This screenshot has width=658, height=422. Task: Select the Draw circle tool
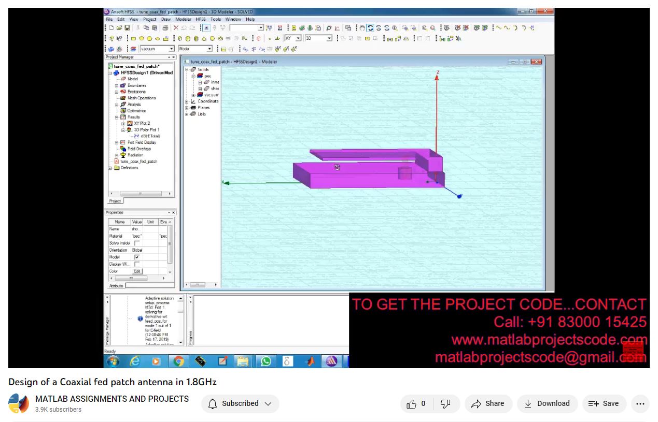(142, 38)
